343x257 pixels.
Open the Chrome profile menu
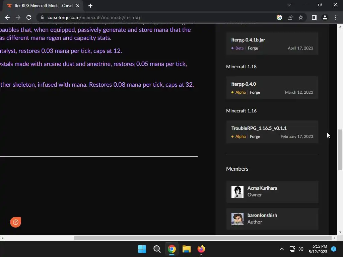click(x=325, y=17)
